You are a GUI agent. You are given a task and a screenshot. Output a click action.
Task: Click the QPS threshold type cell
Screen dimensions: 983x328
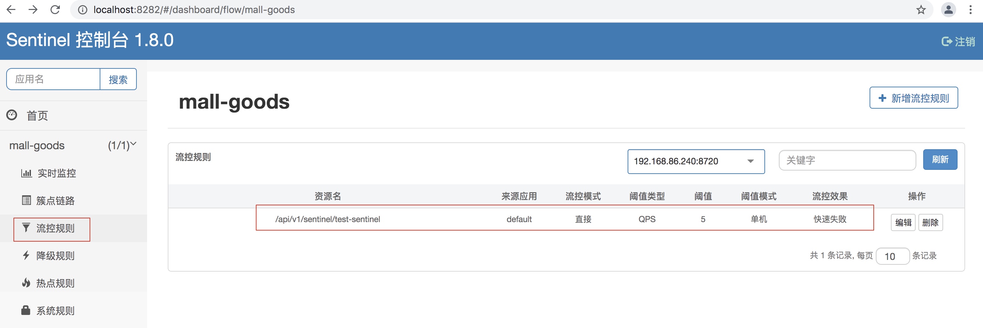647,219
